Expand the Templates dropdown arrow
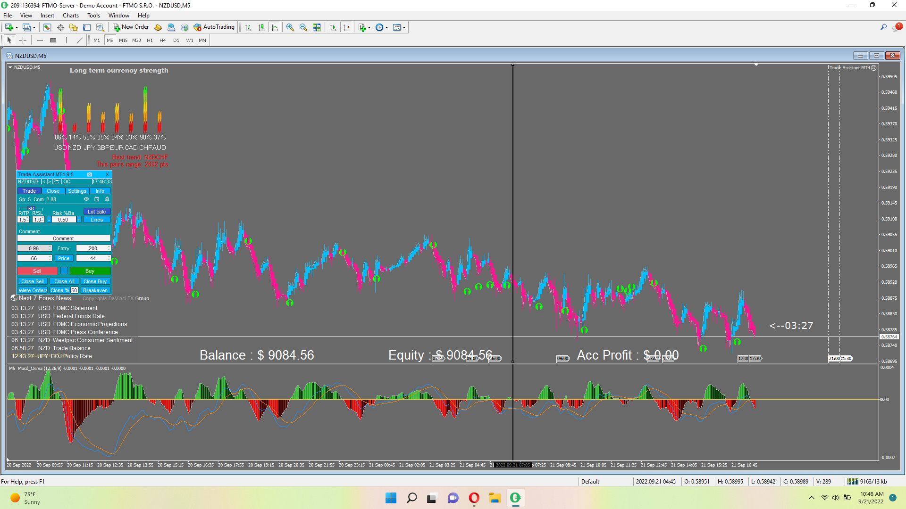The image size is (906, 509). click(404, 27)
